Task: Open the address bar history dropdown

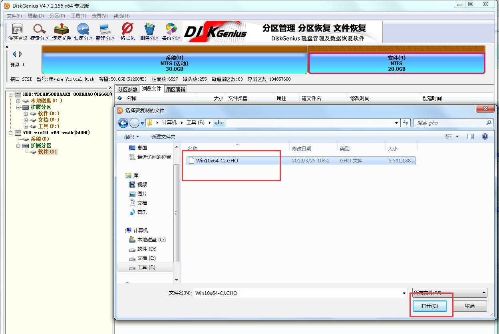Action: 396,123
